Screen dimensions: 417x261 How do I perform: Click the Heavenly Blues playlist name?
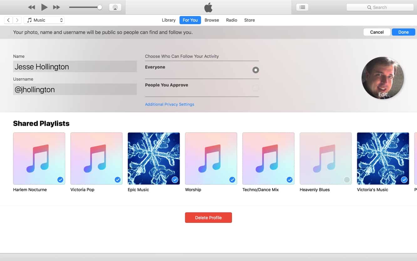[315, 190]
